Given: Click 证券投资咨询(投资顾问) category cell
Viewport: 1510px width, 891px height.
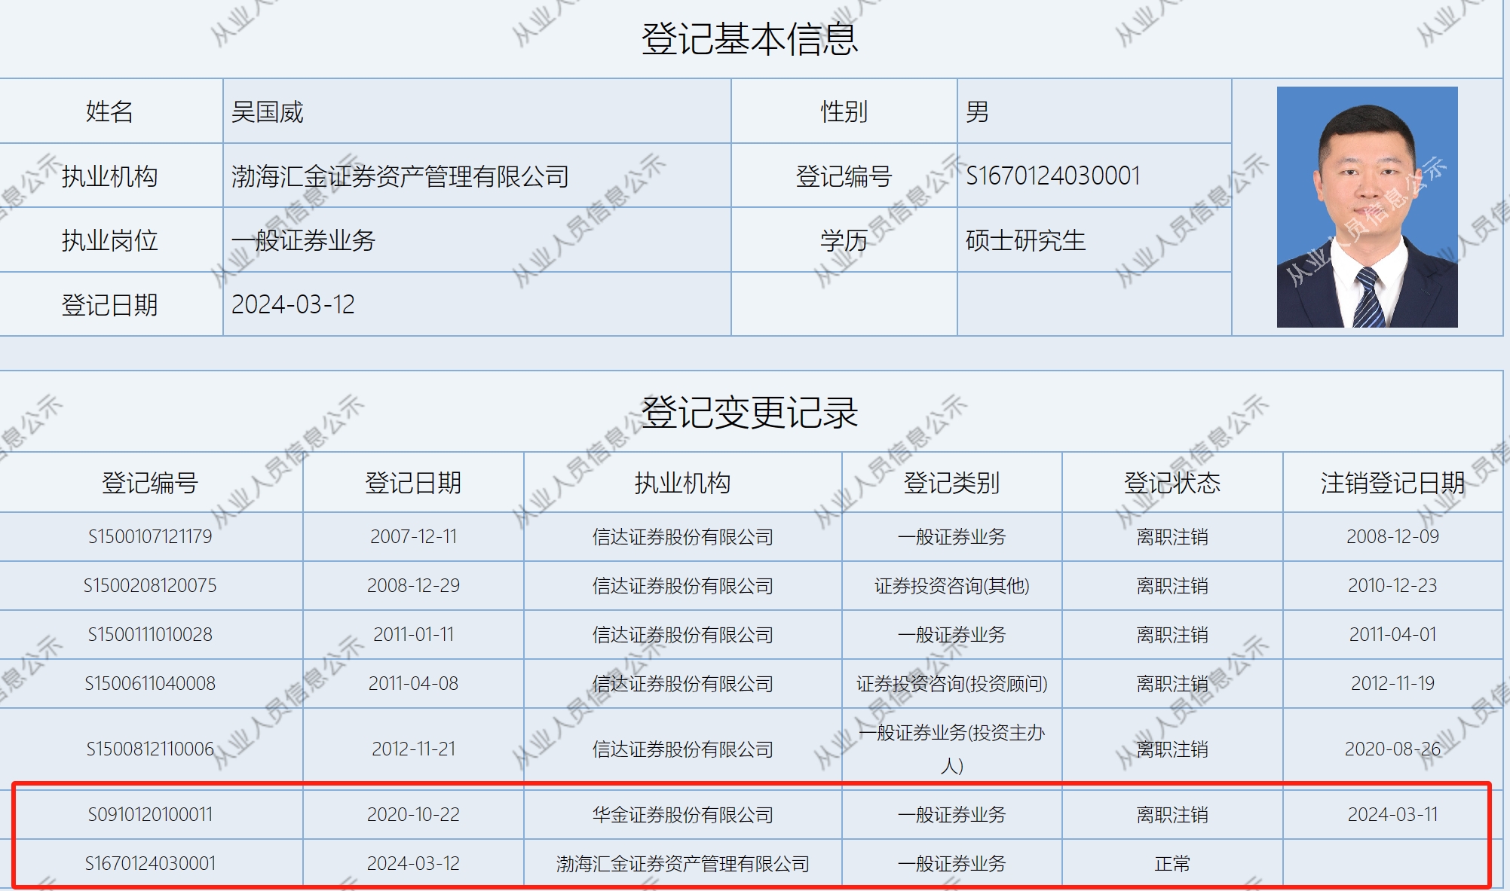Looking at the screenshot, I should click(951, 684).
